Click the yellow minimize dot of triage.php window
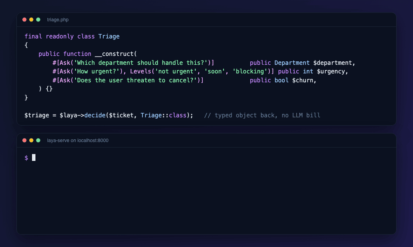This screenshot has width=413, height=247. (x=31, y=20)
